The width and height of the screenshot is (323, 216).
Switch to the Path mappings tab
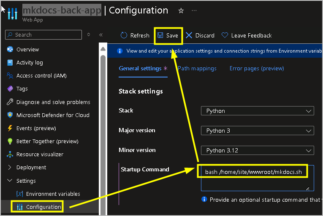pyautogui.click(x=197, y=69)
